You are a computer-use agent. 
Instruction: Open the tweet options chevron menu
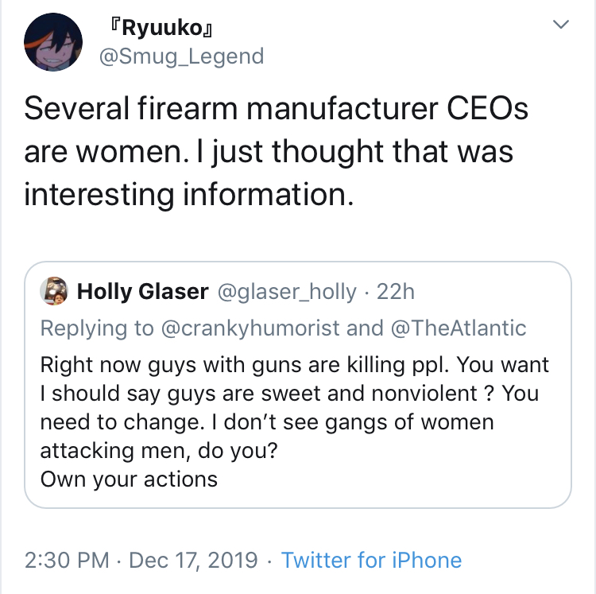(x=561, y=25)
